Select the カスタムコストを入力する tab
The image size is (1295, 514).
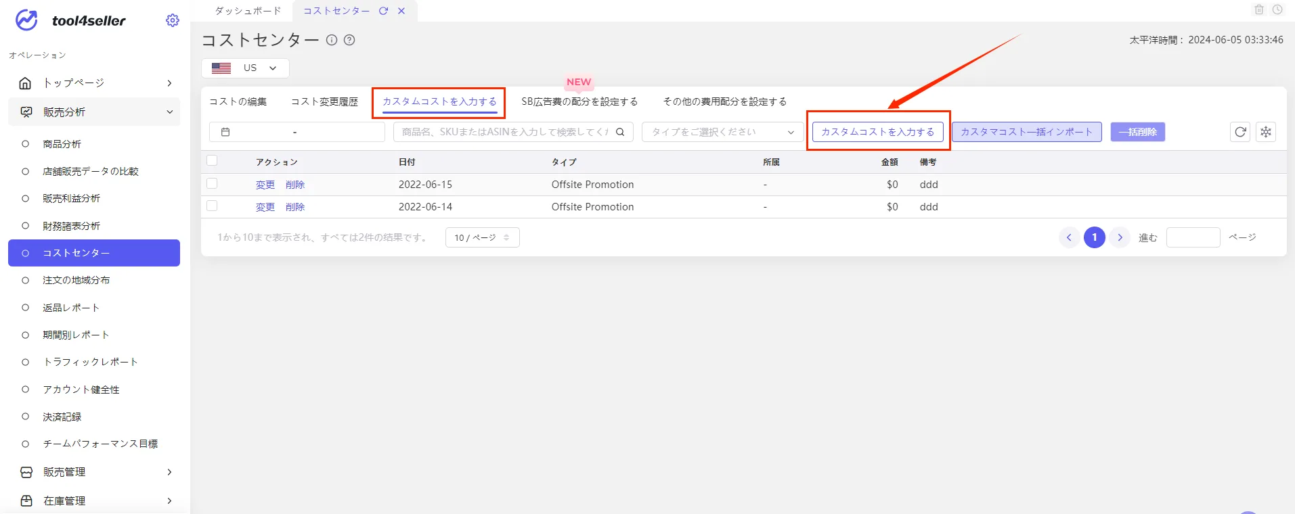coord(439,101)
